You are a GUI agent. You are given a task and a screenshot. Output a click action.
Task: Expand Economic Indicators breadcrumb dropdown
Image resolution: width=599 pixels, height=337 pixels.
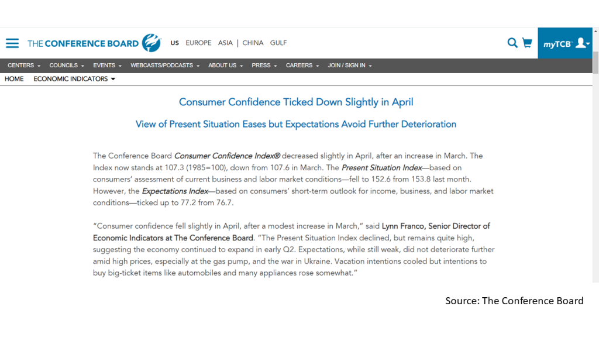click(74, 79)
